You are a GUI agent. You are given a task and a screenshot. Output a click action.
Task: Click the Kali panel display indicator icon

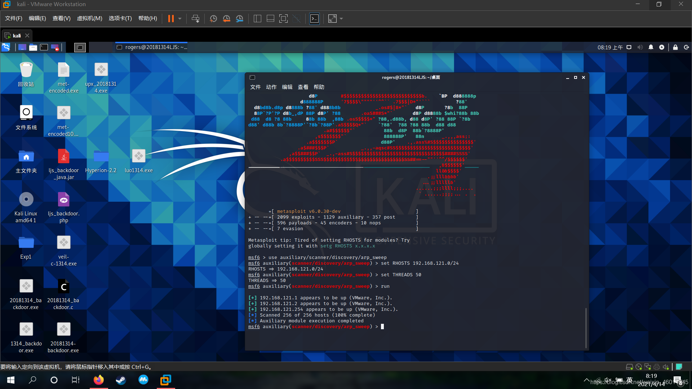click(x=629, y=47)
